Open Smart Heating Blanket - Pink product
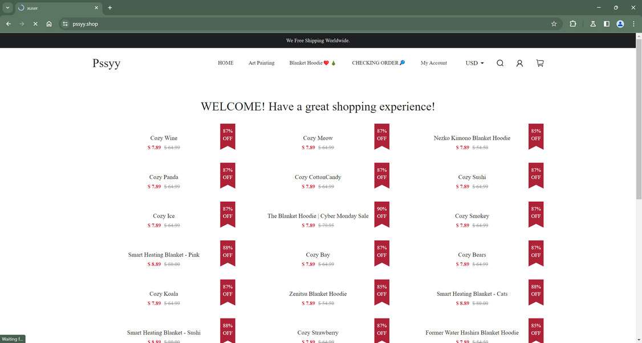This screenshot has width=642, height=343. pos(164,255)
